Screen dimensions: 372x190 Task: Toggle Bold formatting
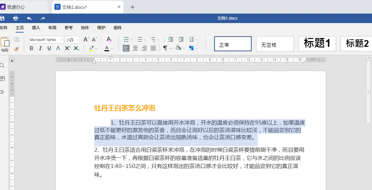pyautogui.click(x=31, y=49)
